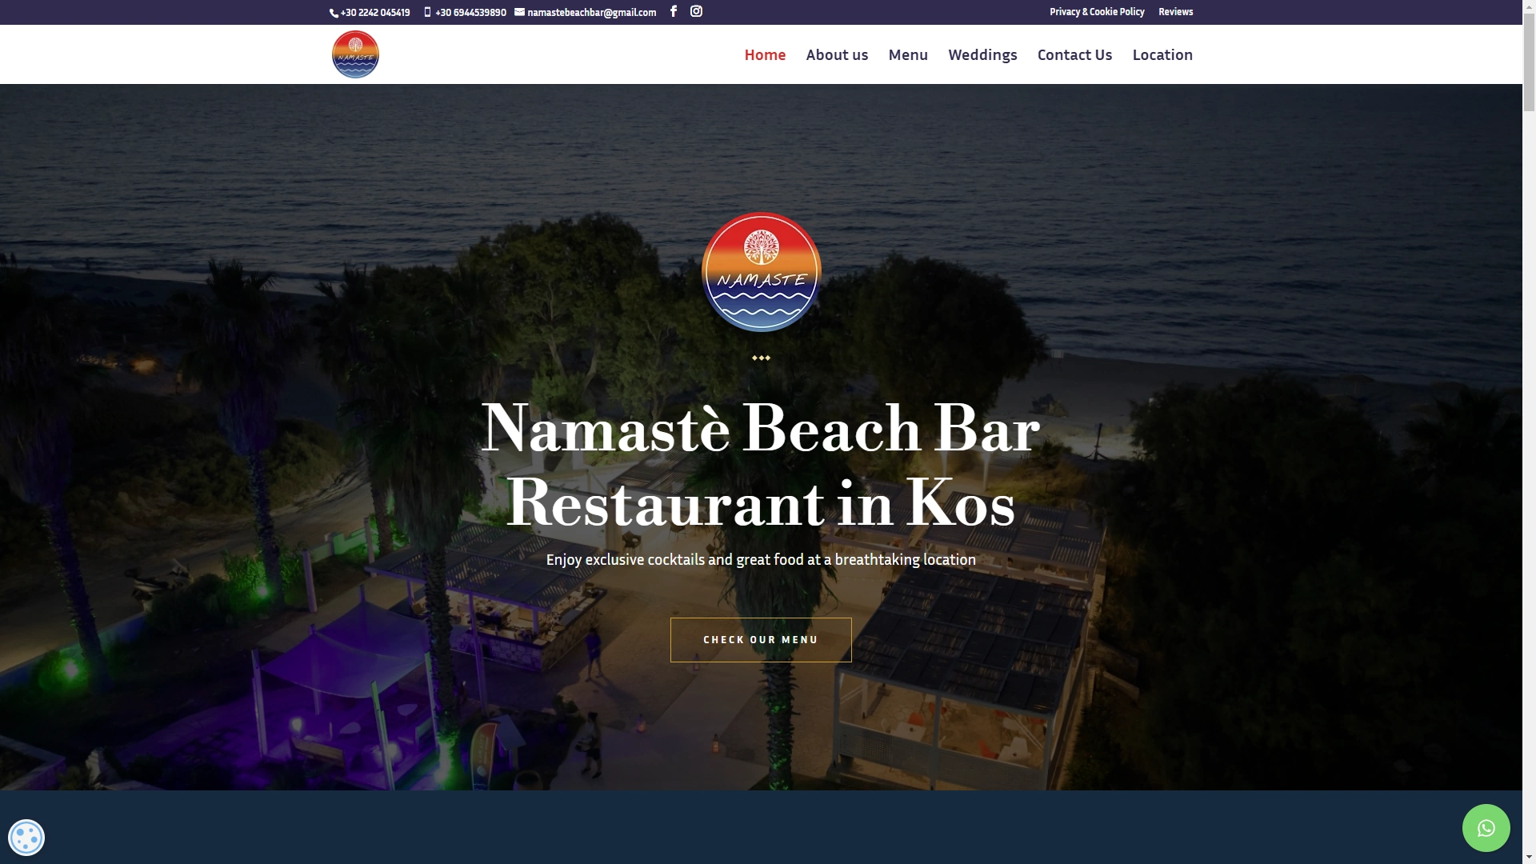Click the mobile number +30 6944539890
Image resolution: width=1536 pixels, height=864 pixels.
tap(470, 12)
